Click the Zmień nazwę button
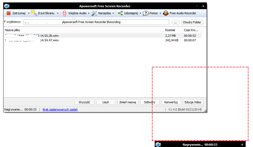This screenshot has width=253, height=147. pos(128,102)
